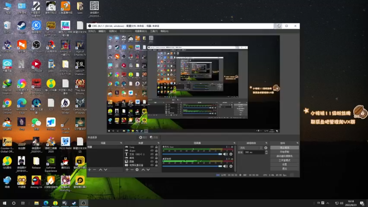Launch Steam from the desktop
368x207 pixels.
(x=22, y=27)
